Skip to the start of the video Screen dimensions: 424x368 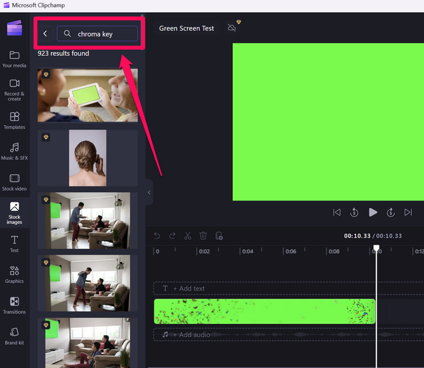(x=336, y=212)
